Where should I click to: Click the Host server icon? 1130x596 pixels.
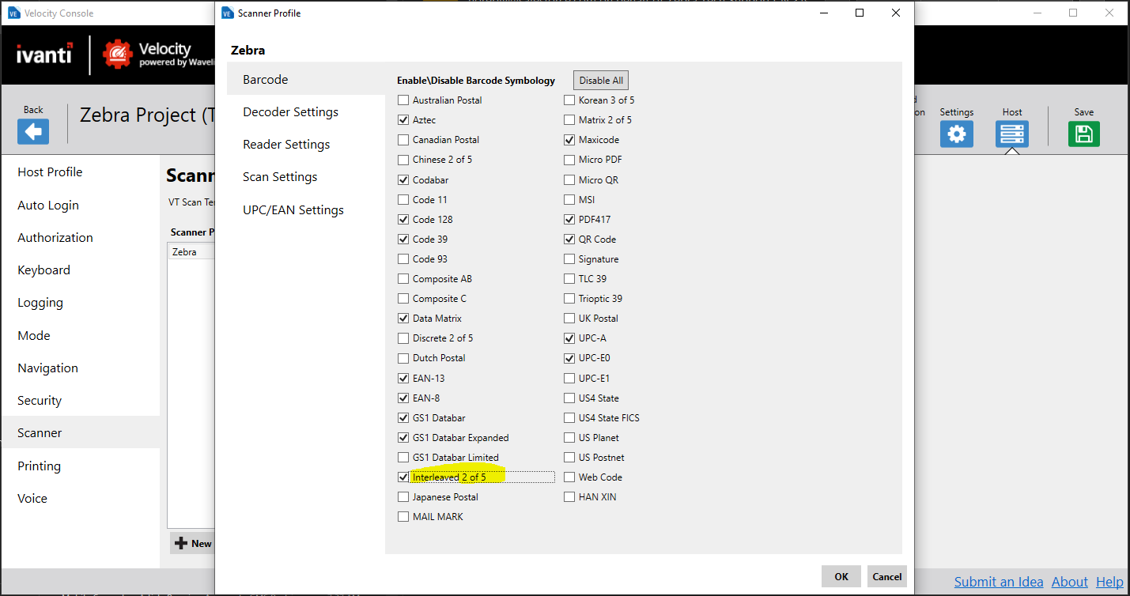pyautogui.click(x=1011, y=134)
